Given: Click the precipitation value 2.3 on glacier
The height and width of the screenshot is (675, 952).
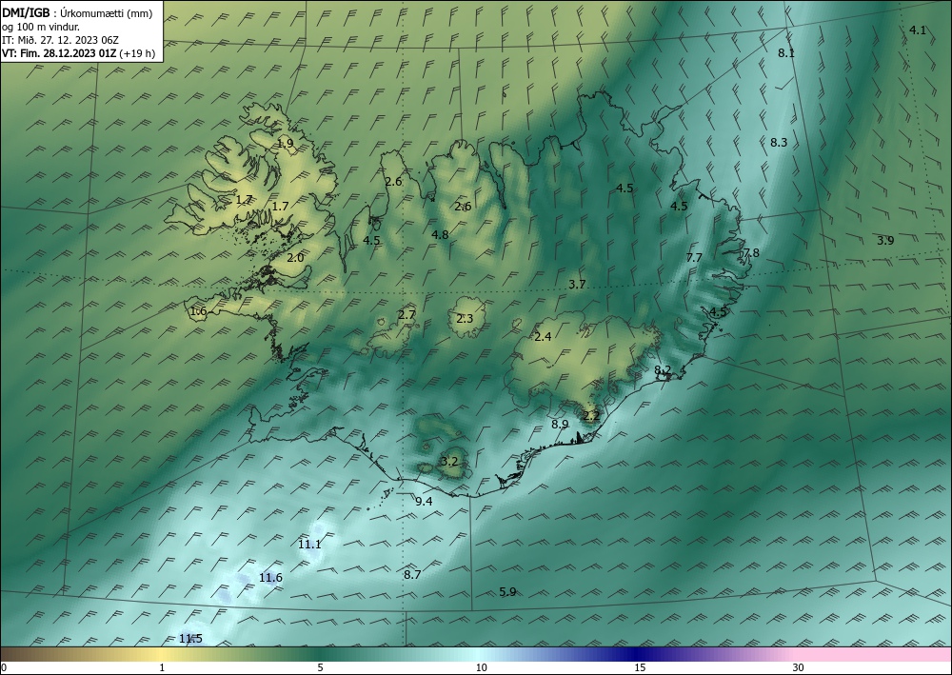Looking at the screenshot, I should coord(465,319).
